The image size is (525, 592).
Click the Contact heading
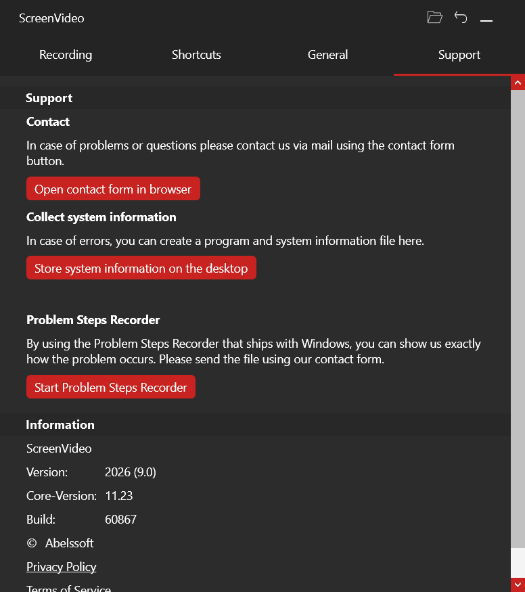click(48, 122)
